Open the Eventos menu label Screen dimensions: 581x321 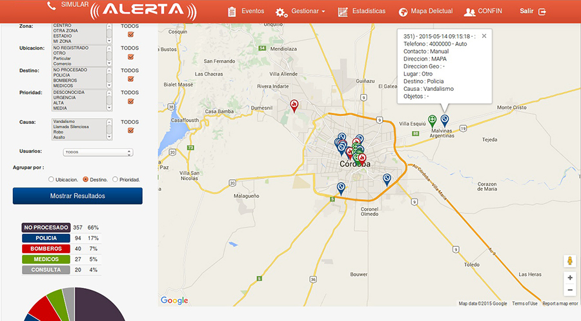coord(252,11)
